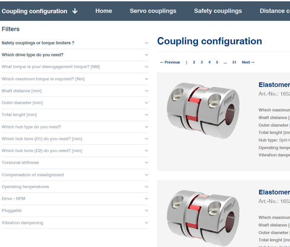The image size is (290, 247).
Task: Expand the Drive - RPM filter
Action: tap(146, 199)
